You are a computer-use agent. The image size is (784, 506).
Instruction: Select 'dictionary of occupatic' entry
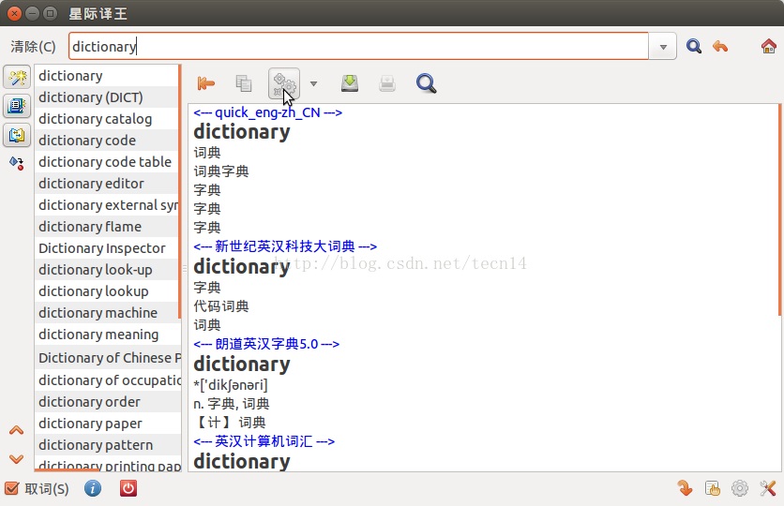point(106,380)
